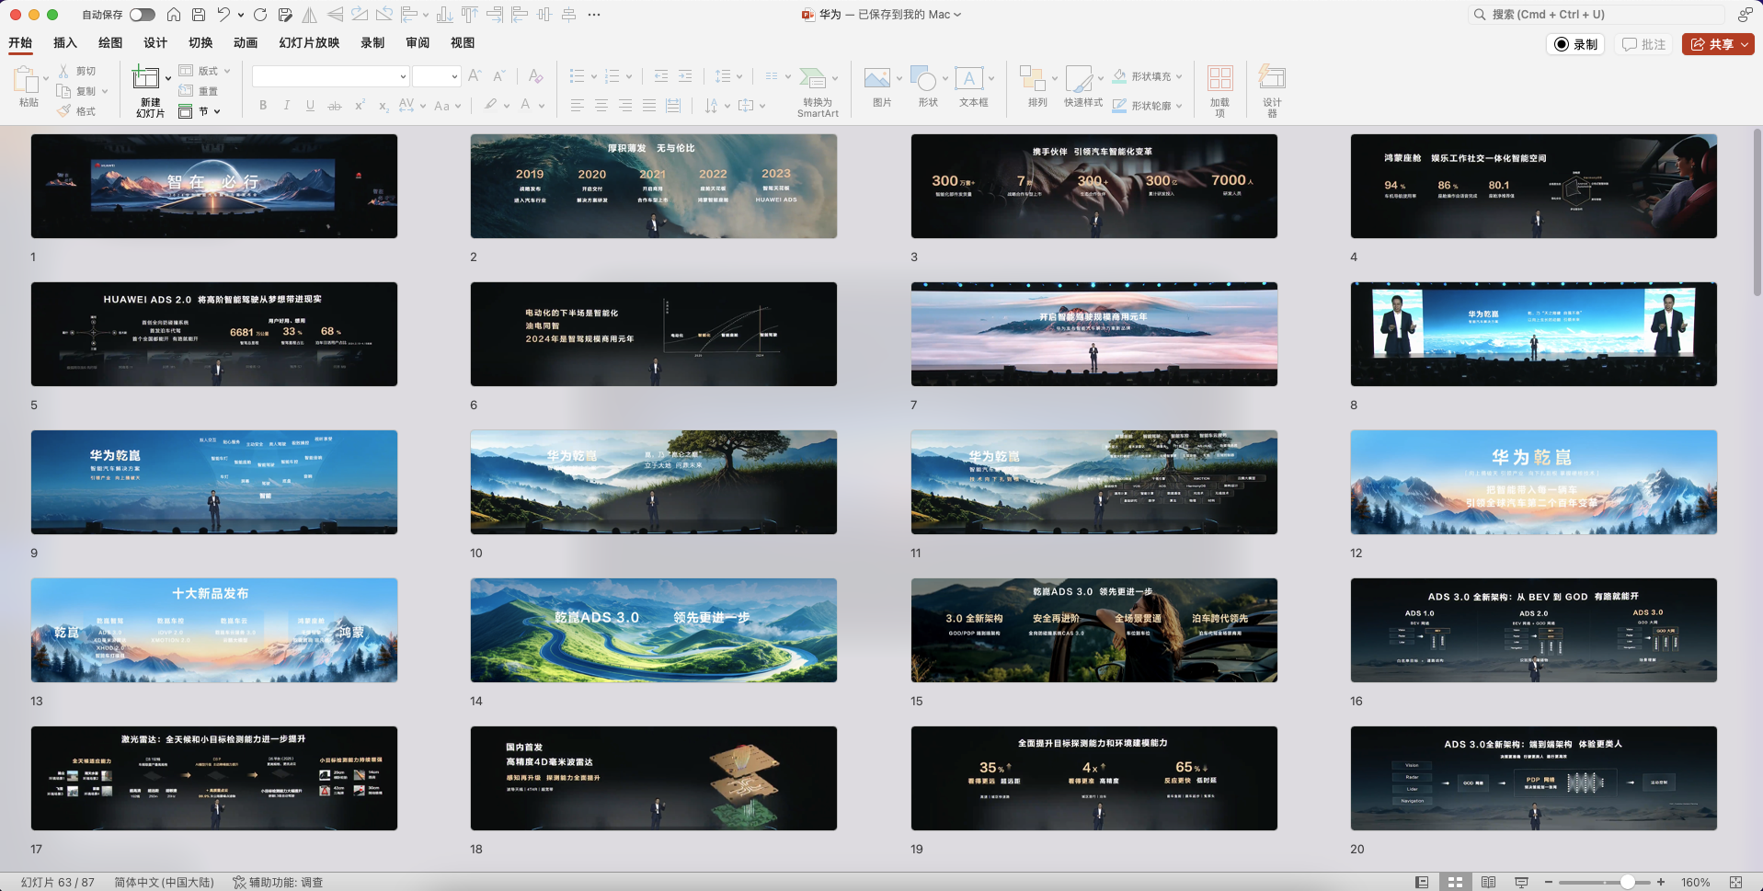Expand the Shape Fill (形状填充) dropdown
The image size is (1763, 891).
coord(1179,76)
